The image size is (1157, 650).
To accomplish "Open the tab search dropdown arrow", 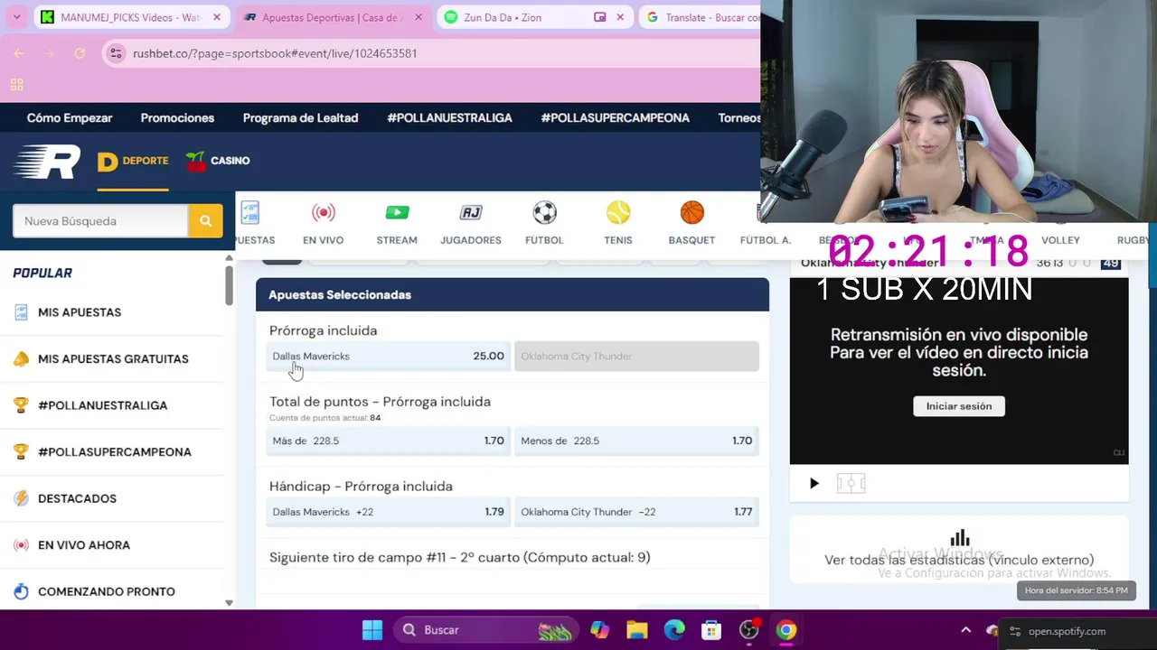I will 16,17.
